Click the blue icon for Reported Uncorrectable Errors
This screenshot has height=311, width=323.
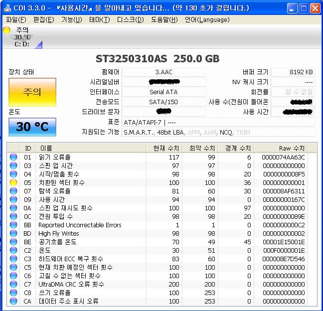pyautogui.click(x=13, y=225)
